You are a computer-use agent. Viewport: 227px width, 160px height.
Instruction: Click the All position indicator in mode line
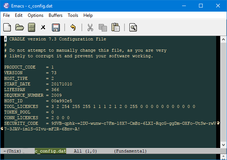78,151
